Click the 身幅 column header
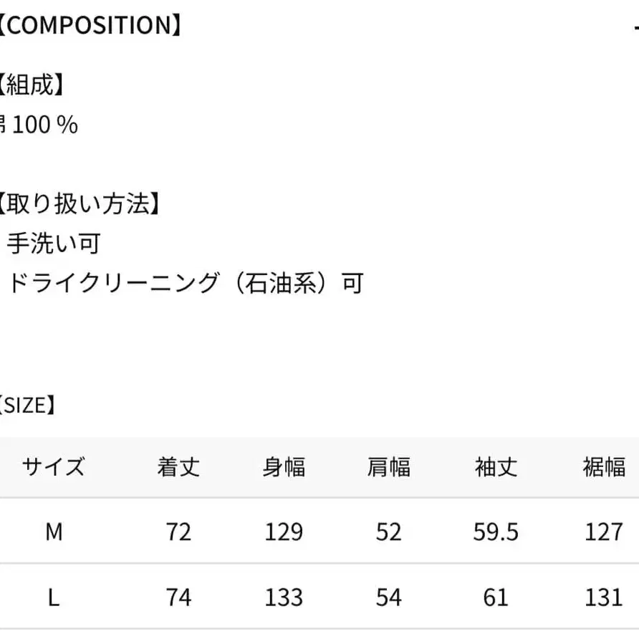Viewport: 639px width, 639px height. (x=284, y=468)
